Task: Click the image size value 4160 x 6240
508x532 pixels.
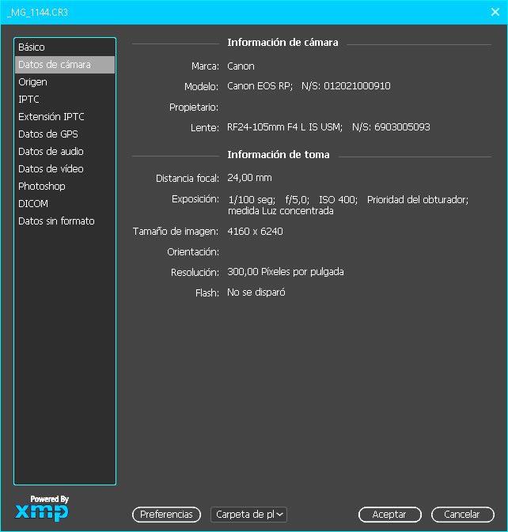Action: (255, 232)
